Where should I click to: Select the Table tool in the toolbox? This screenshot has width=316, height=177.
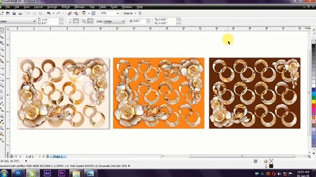(1, 97)
